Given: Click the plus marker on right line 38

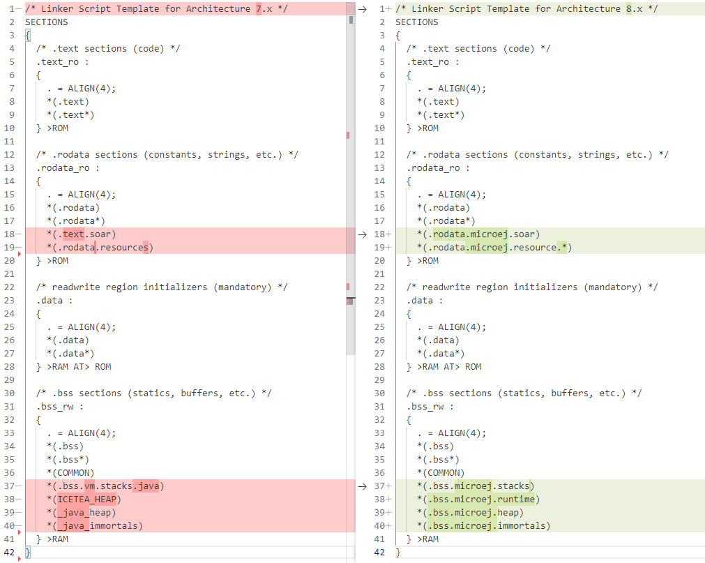Looking at the screenshot, I should tap(388, 500).
